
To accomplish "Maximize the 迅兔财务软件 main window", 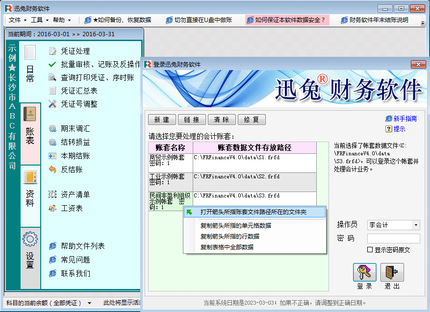I will tap(401, 9).
